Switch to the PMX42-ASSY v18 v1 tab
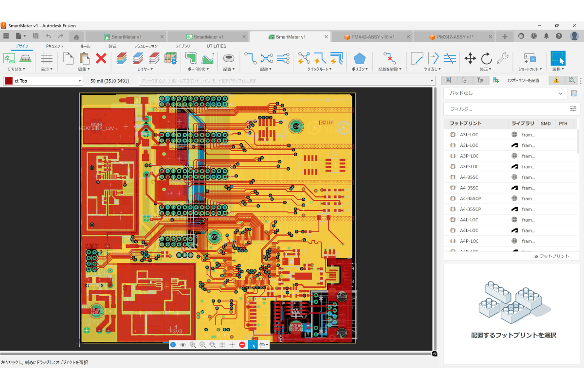The image size is (584, 389). 372,37
